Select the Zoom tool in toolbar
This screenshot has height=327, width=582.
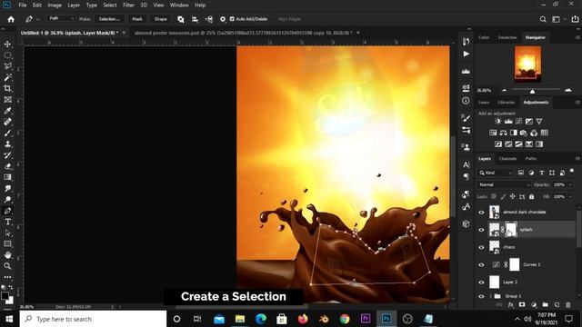(7, 266)
